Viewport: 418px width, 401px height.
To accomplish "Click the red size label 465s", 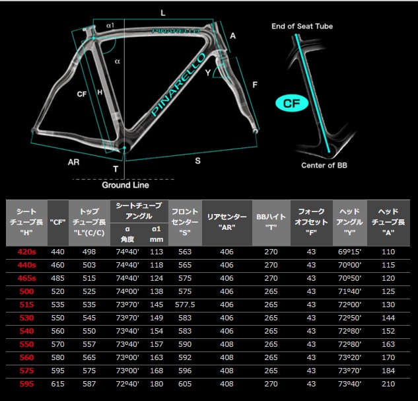I will point(26,278).
